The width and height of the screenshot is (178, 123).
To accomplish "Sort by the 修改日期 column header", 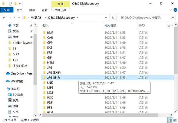I will pos(110,26).
